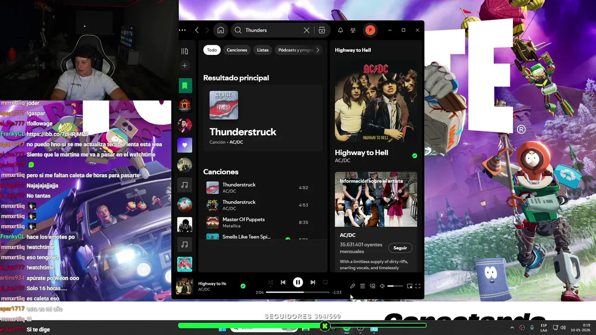
Task: Open the Spotify three-dots menu
Action: point(182,30)
